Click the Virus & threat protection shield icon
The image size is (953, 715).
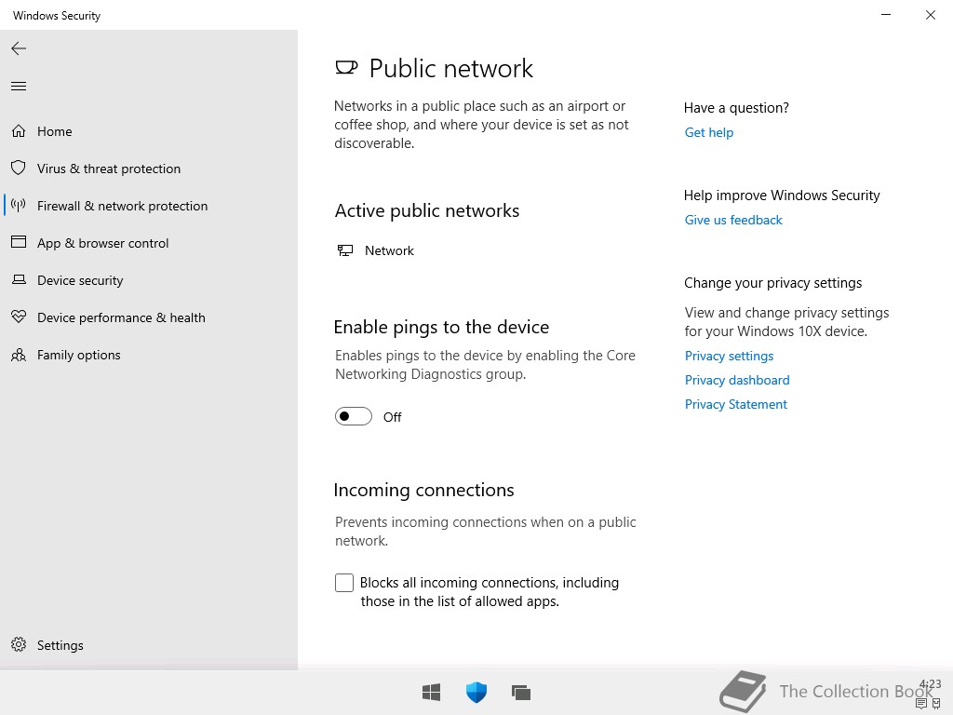click(x=19, y=168)
